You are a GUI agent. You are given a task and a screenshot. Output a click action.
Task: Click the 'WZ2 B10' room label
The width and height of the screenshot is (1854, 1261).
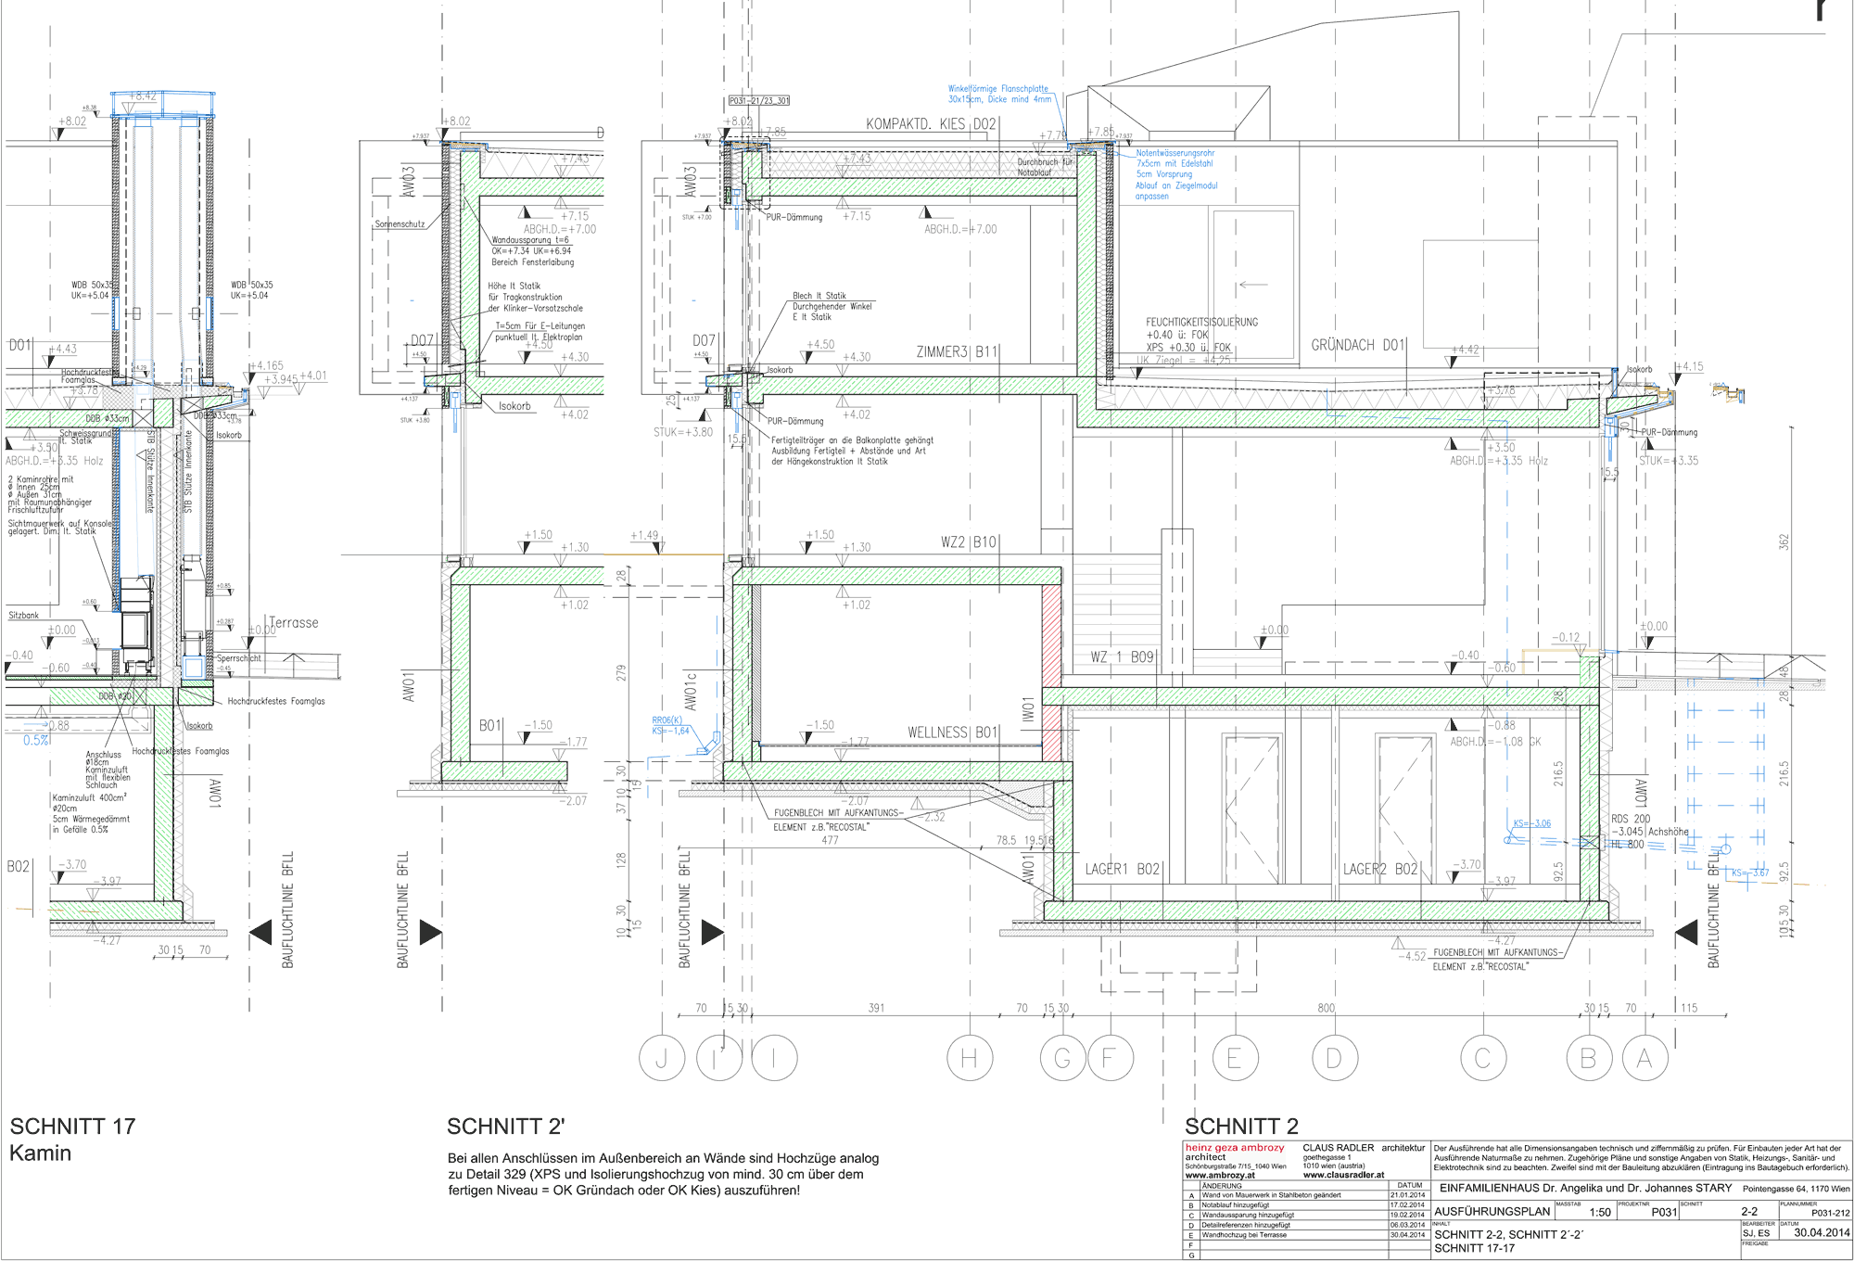pyautogui.click(x=969, y=542)
